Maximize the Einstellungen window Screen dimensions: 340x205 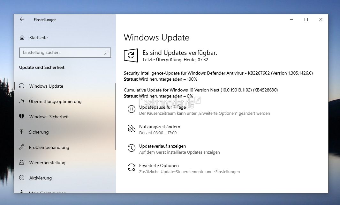306,19
